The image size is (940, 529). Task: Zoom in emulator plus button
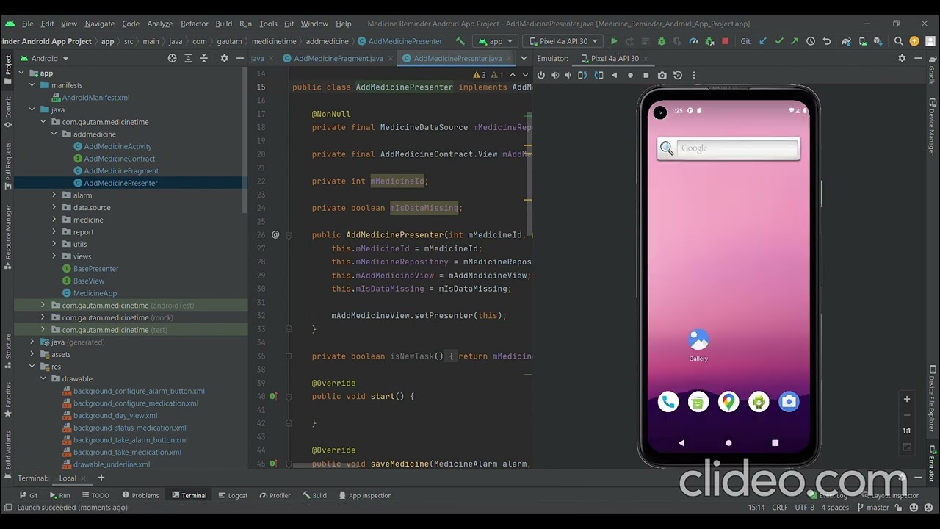[x=907, y=399]
